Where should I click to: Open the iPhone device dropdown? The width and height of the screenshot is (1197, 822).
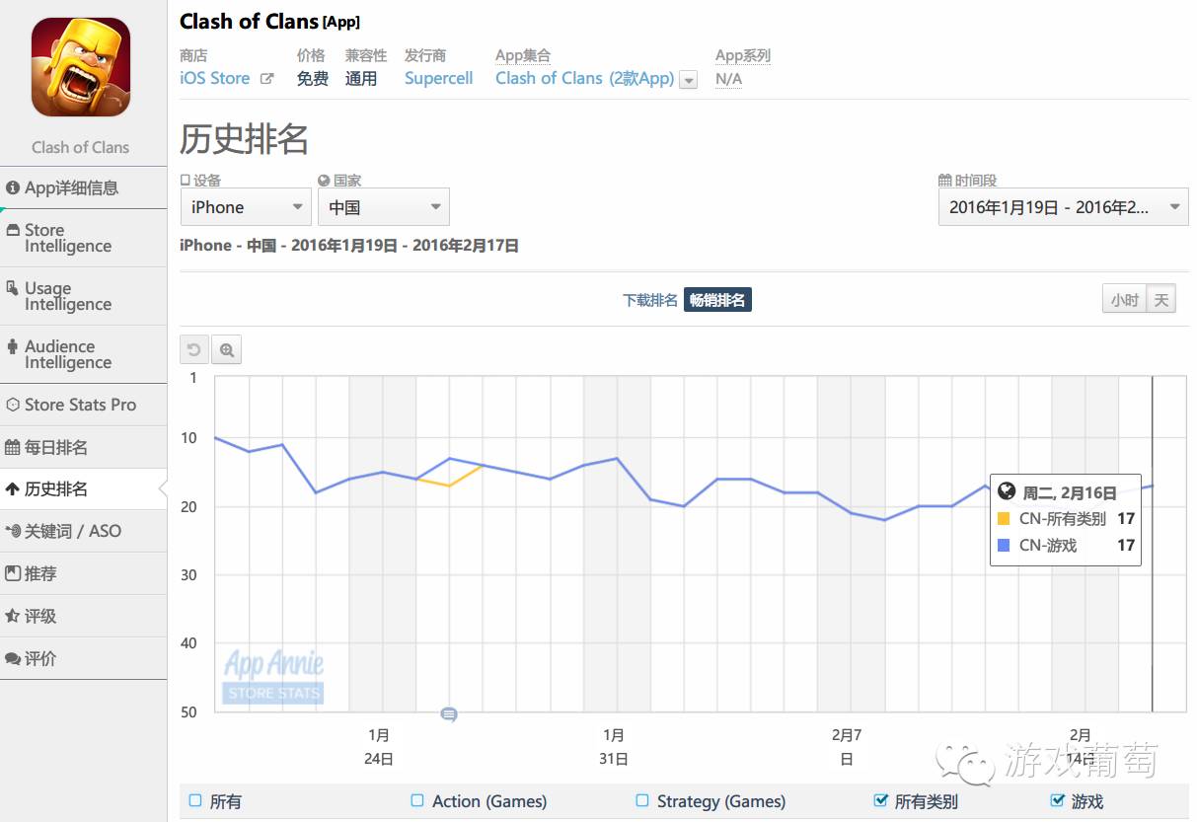coord(245,207)
